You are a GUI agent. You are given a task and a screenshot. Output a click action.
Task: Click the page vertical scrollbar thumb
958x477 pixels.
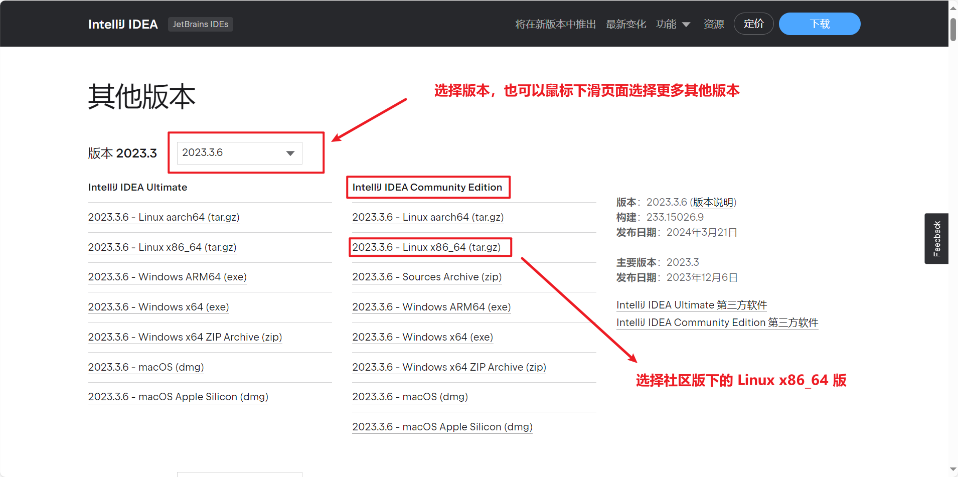tap(953, 30)
